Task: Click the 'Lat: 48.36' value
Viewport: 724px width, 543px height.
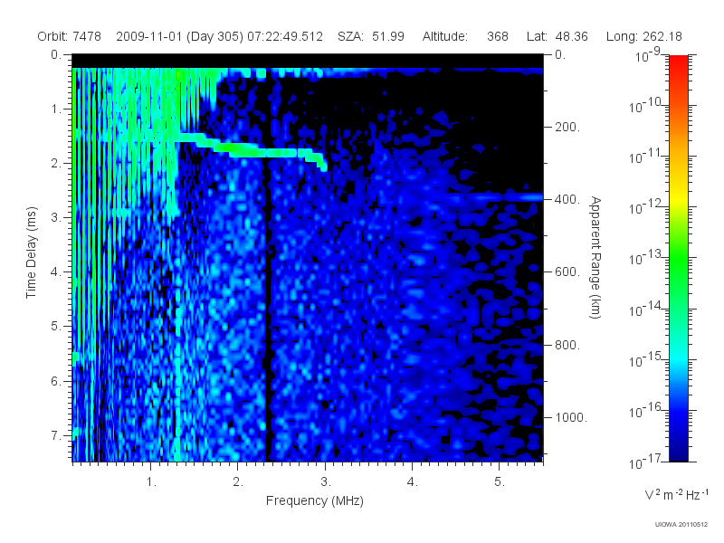Action: tap(557, 36)
